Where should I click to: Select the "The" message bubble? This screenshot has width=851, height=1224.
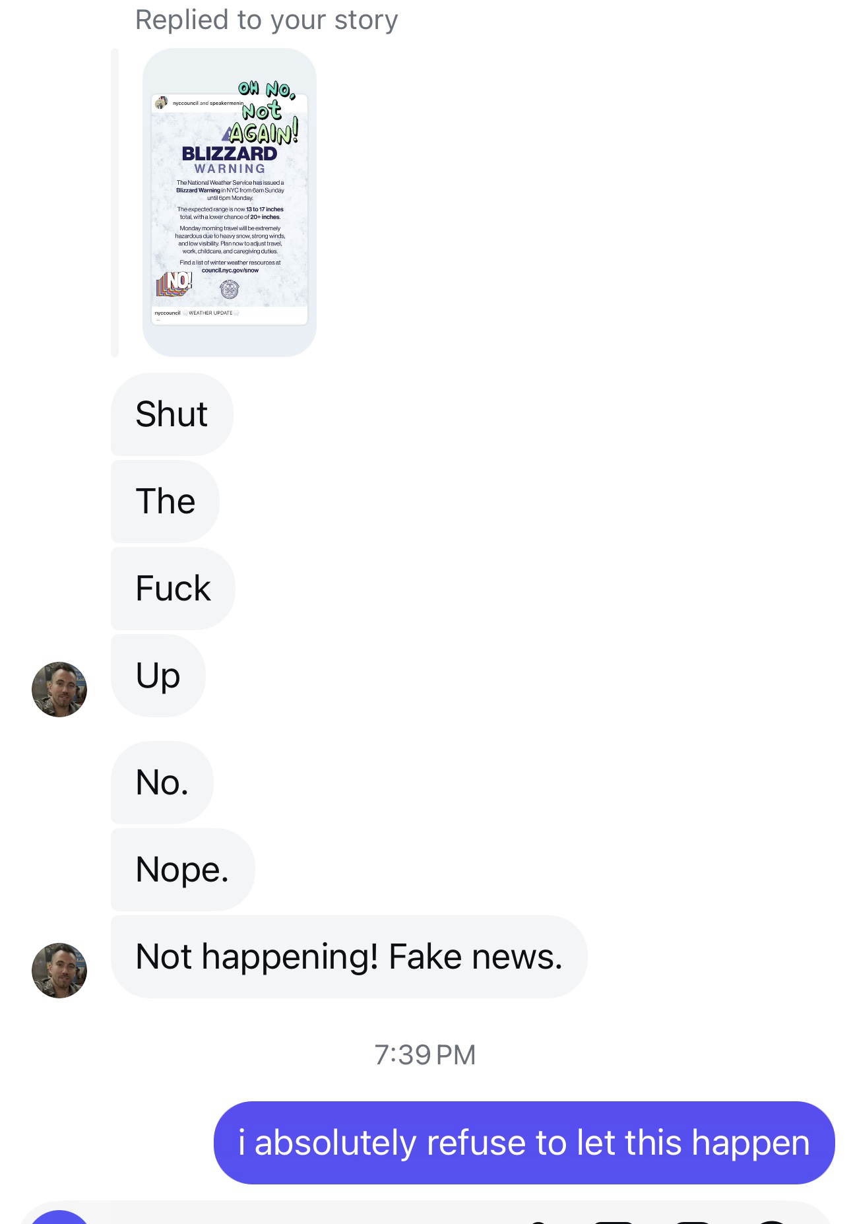pyautogui.click(x=165, y=501)
